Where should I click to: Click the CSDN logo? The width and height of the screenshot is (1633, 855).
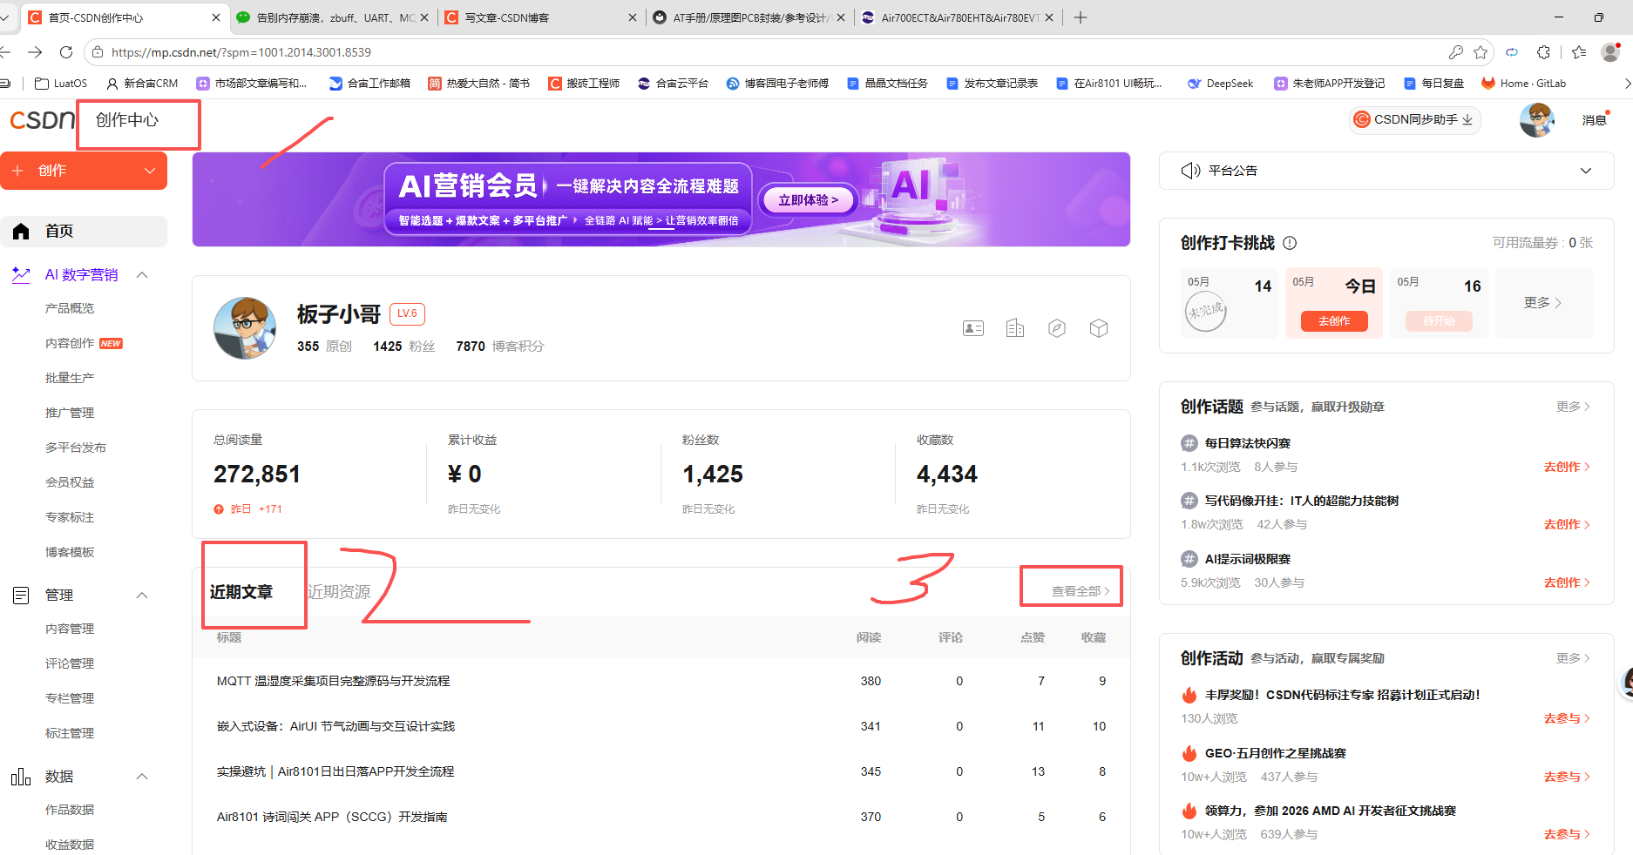(x=42, y=120)
